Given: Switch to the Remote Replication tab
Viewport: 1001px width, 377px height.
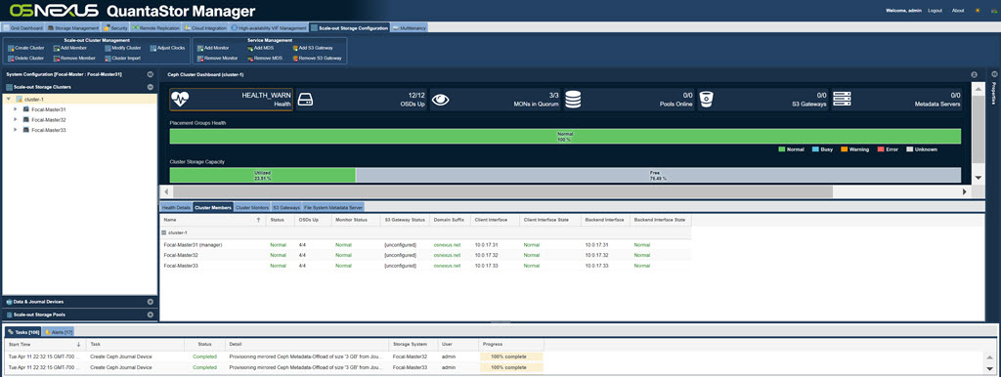Looking at the screenshot, I should [155, 28].
